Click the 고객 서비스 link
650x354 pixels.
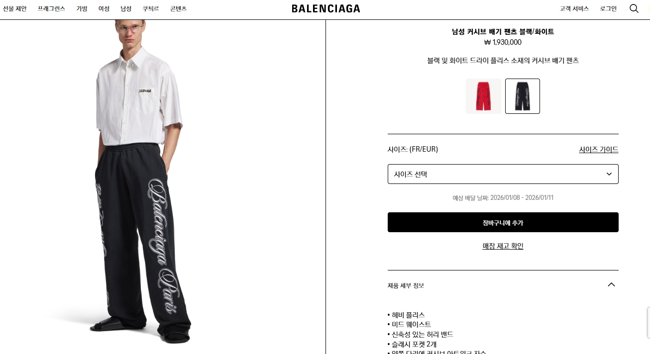point(574,8)
